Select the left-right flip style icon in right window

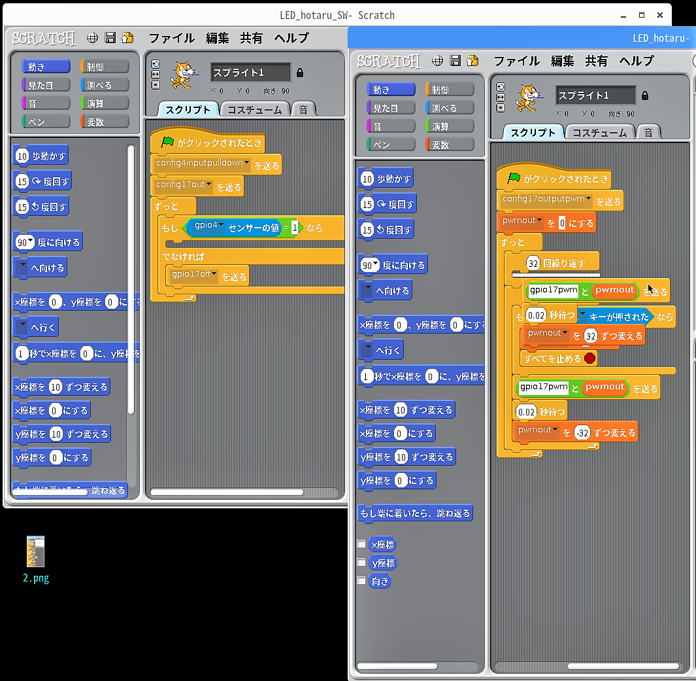point(501,97)
